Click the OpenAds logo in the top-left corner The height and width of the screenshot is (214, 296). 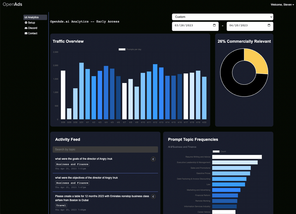[x=12, y=4]
